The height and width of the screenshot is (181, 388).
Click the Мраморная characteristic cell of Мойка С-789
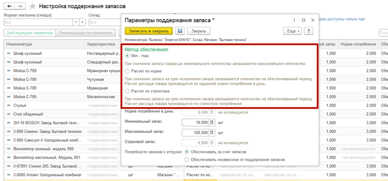tap(103, 88)
